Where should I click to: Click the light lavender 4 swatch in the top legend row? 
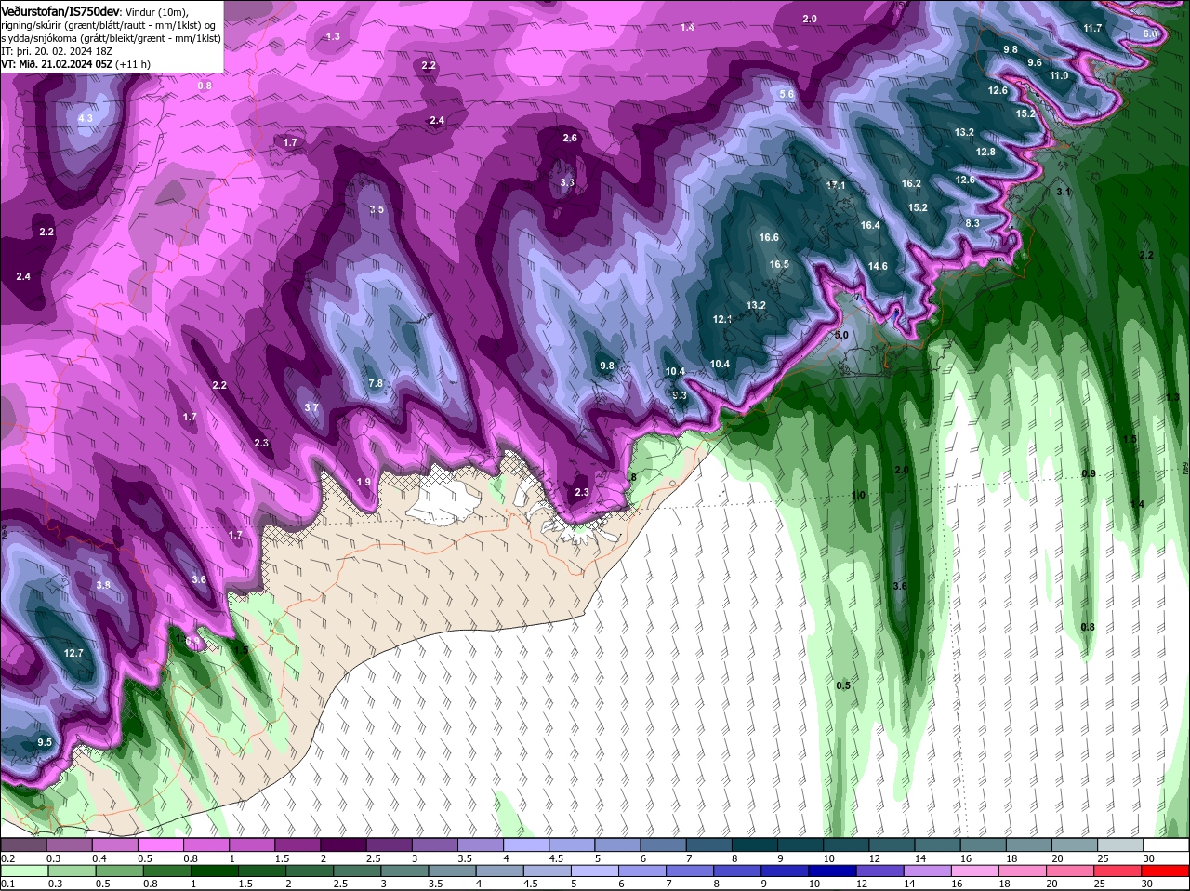[525, 844]
